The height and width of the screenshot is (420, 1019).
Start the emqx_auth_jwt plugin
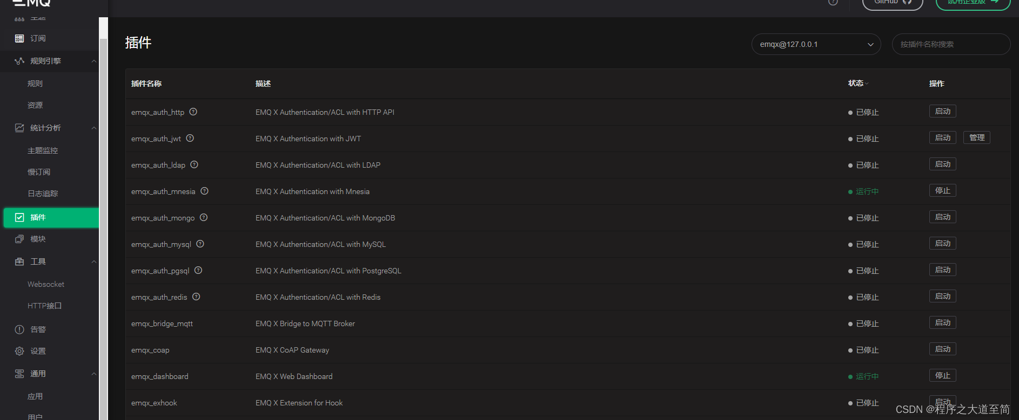click(x=943, y=137)
